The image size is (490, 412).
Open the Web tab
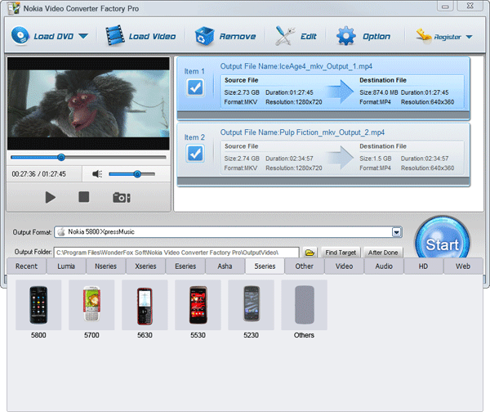(x=463, y=266)
